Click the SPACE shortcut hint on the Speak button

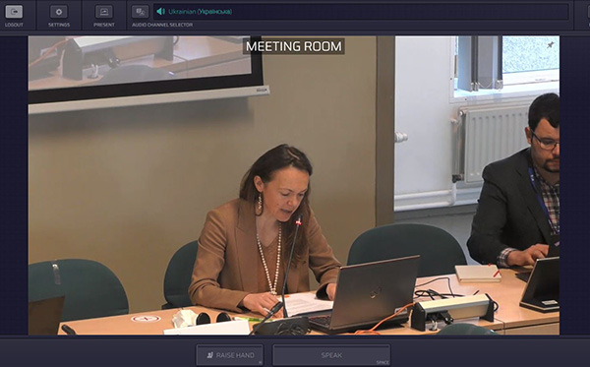tap(383, 362)
